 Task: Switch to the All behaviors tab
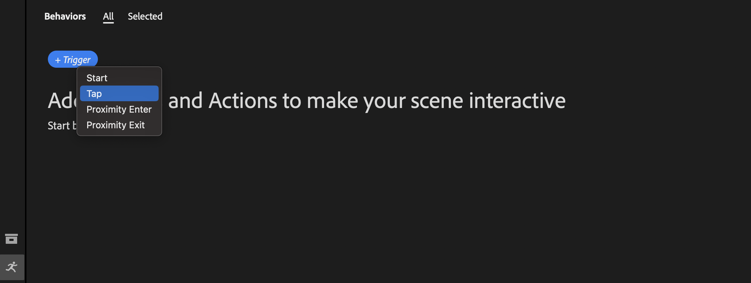click(108, 16)
